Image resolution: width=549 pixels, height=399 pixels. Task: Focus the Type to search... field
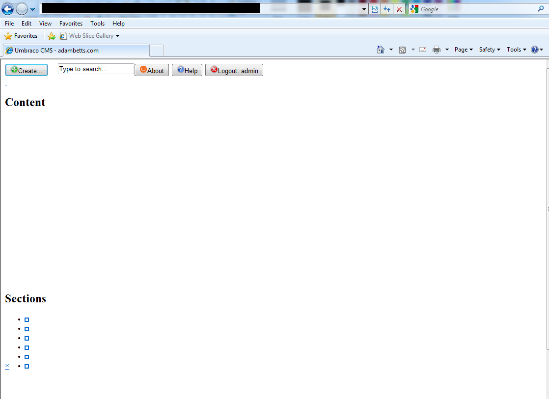(96, 69)
